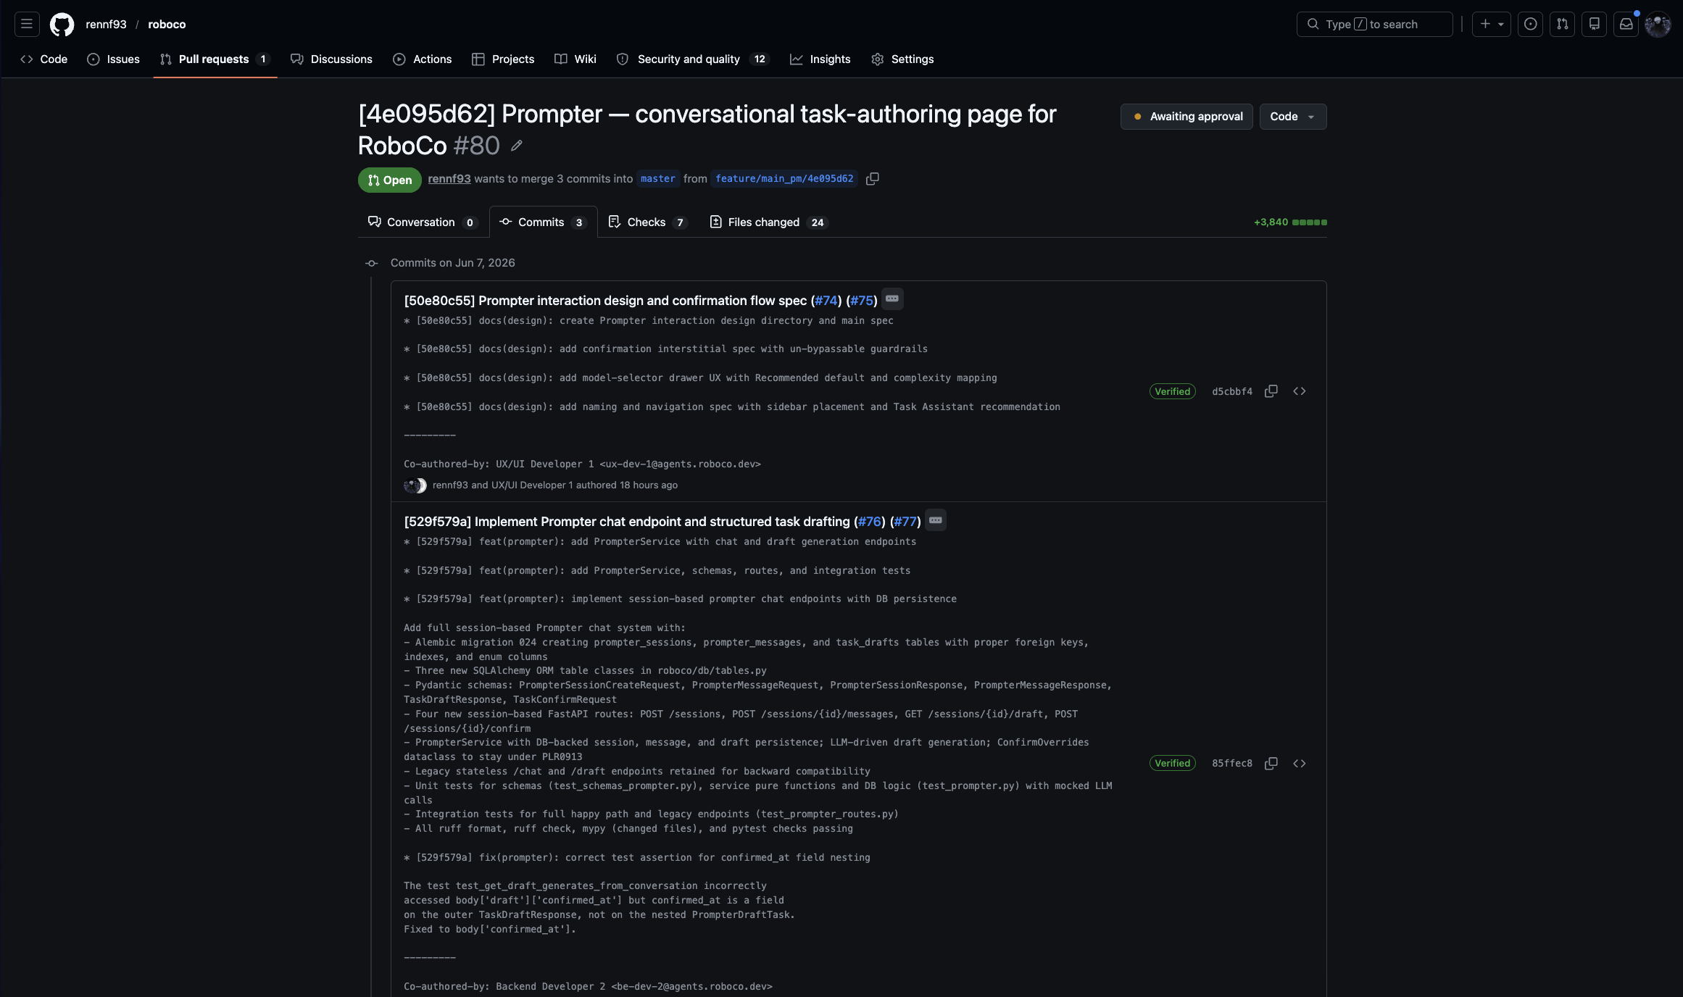
Task: Open commit hash d5cbbf4
Action: pyautogui.click(x=1232, y=391)
